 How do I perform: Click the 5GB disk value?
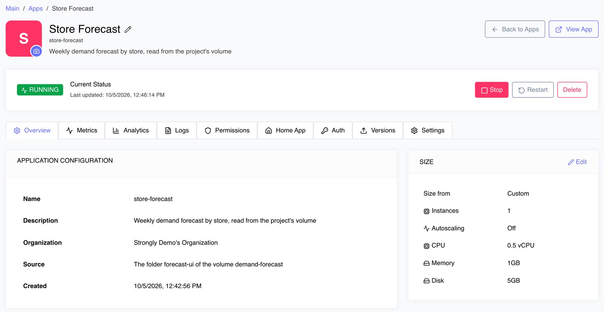point(513,280)
